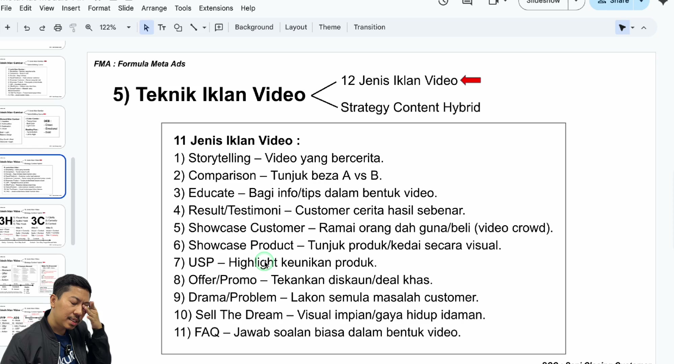
Task: Open Gemini sparkle icon
Action: [x=663, y=2]
